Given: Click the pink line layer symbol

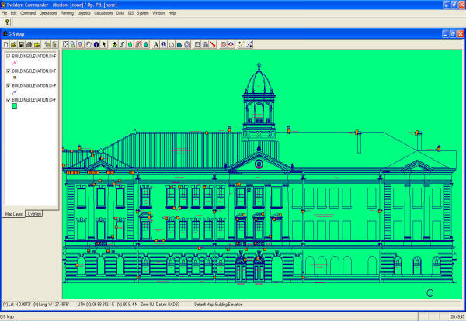Looking at the screenshot, I should coord(14,63).
